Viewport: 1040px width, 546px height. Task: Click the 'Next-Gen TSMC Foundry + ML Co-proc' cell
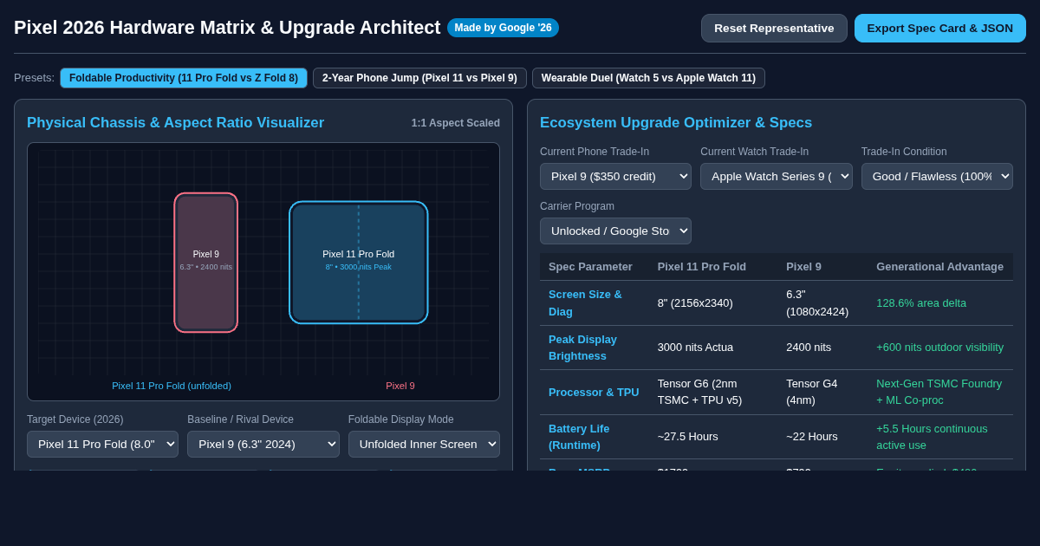point(939,392)
